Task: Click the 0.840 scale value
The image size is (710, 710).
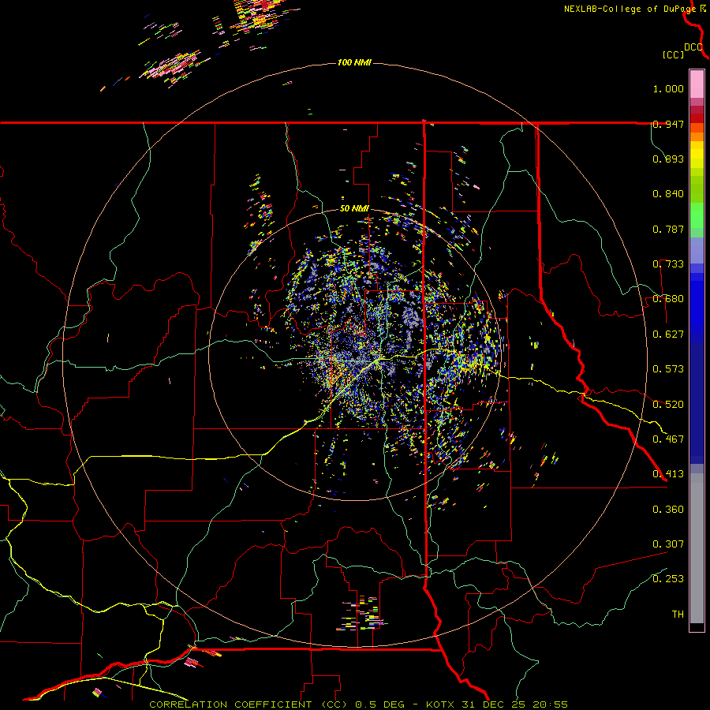Action: [x=668, y=194]
